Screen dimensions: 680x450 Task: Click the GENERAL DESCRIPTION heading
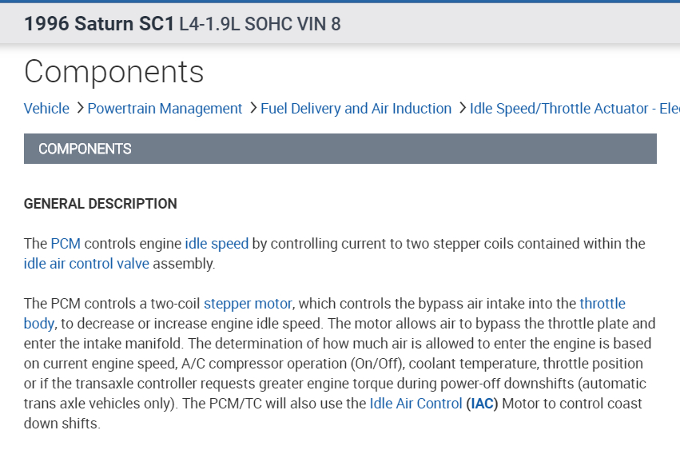[x=101, y=204]
